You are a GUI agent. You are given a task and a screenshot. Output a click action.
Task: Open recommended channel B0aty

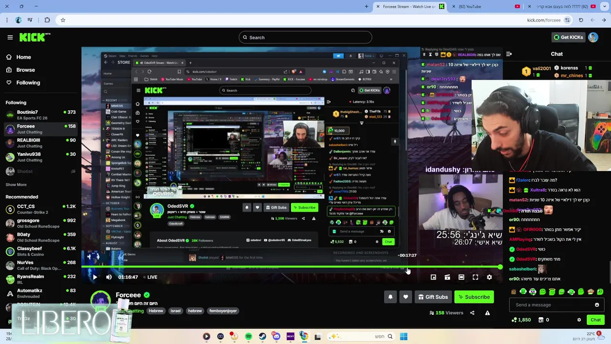(x=41, y=237)
